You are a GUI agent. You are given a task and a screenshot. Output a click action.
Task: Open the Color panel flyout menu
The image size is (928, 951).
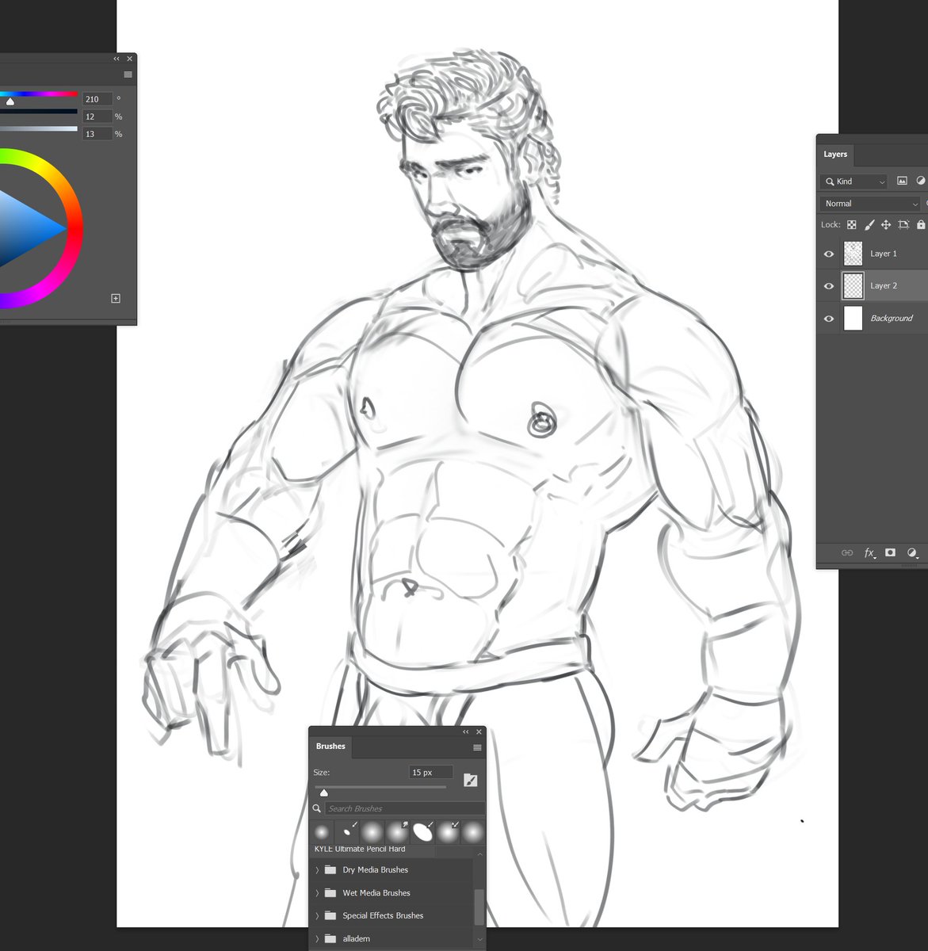click(128, 74)
